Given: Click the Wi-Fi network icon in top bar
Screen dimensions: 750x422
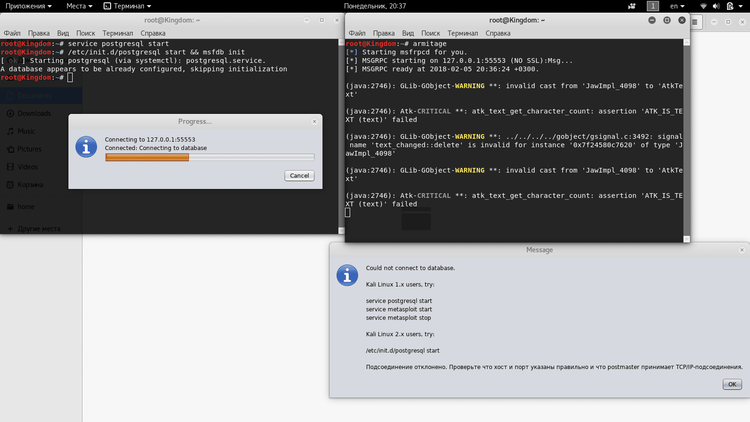Looking at the screenshot, I should click(703, 6).
